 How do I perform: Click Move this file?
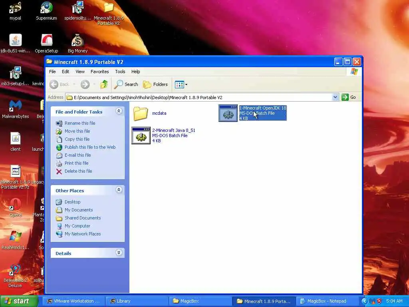coord(77,131)
